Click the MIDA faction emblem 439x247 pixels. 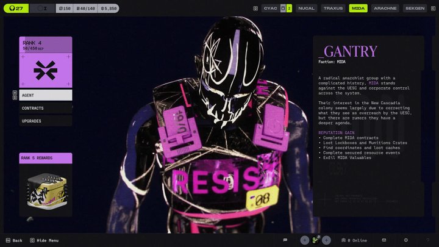tap(46, 70)
